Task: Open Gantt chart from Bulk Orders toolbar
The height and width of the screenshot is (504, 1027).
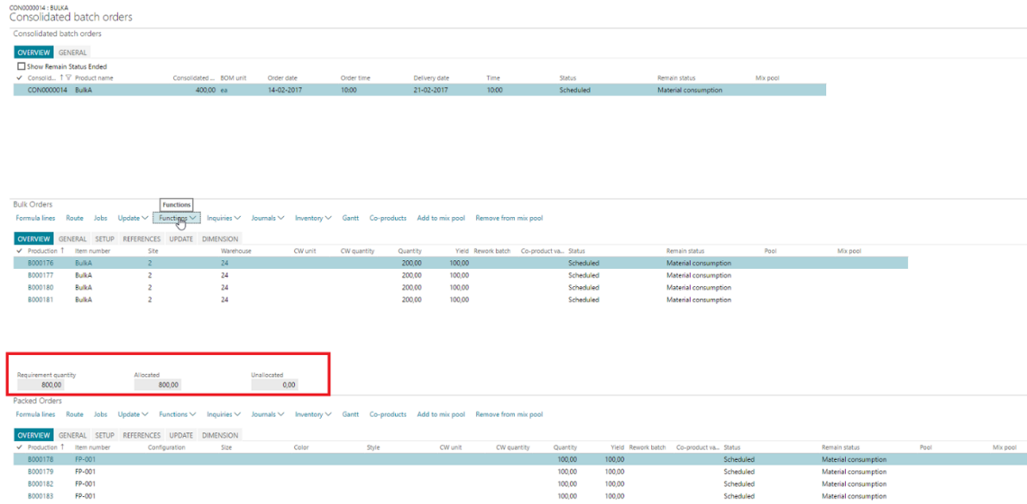Action: pyautogui.click(x=350, y=218)
